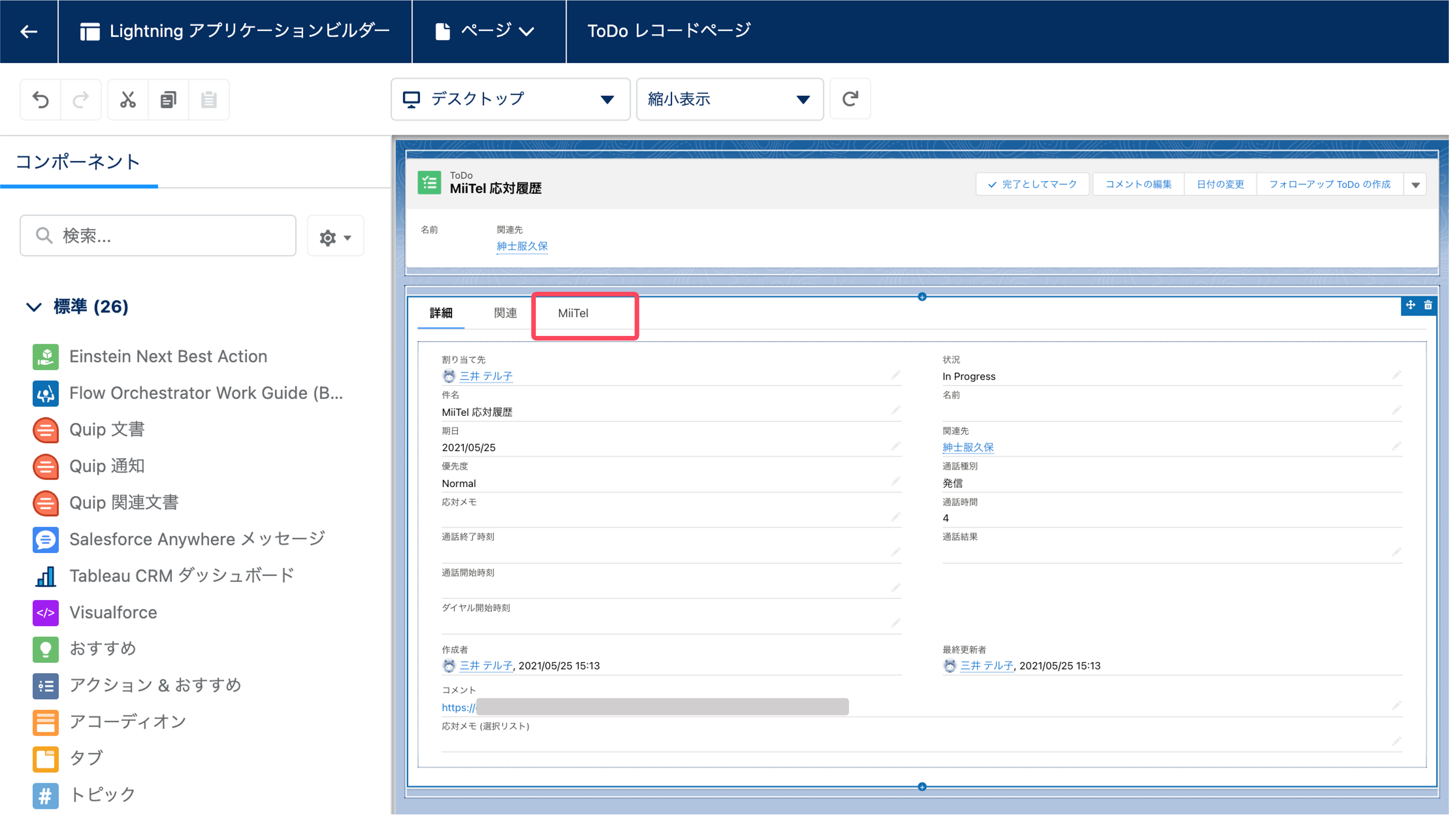The height and width of the screenshot is (815, 1450).
Task: Select the Quip 関連文書 component
Action: [106, 503]
